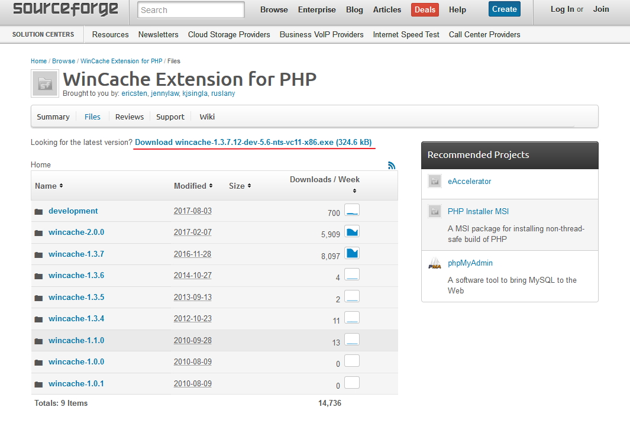Click the eAccelerator project icon

[x=435, y=181]
